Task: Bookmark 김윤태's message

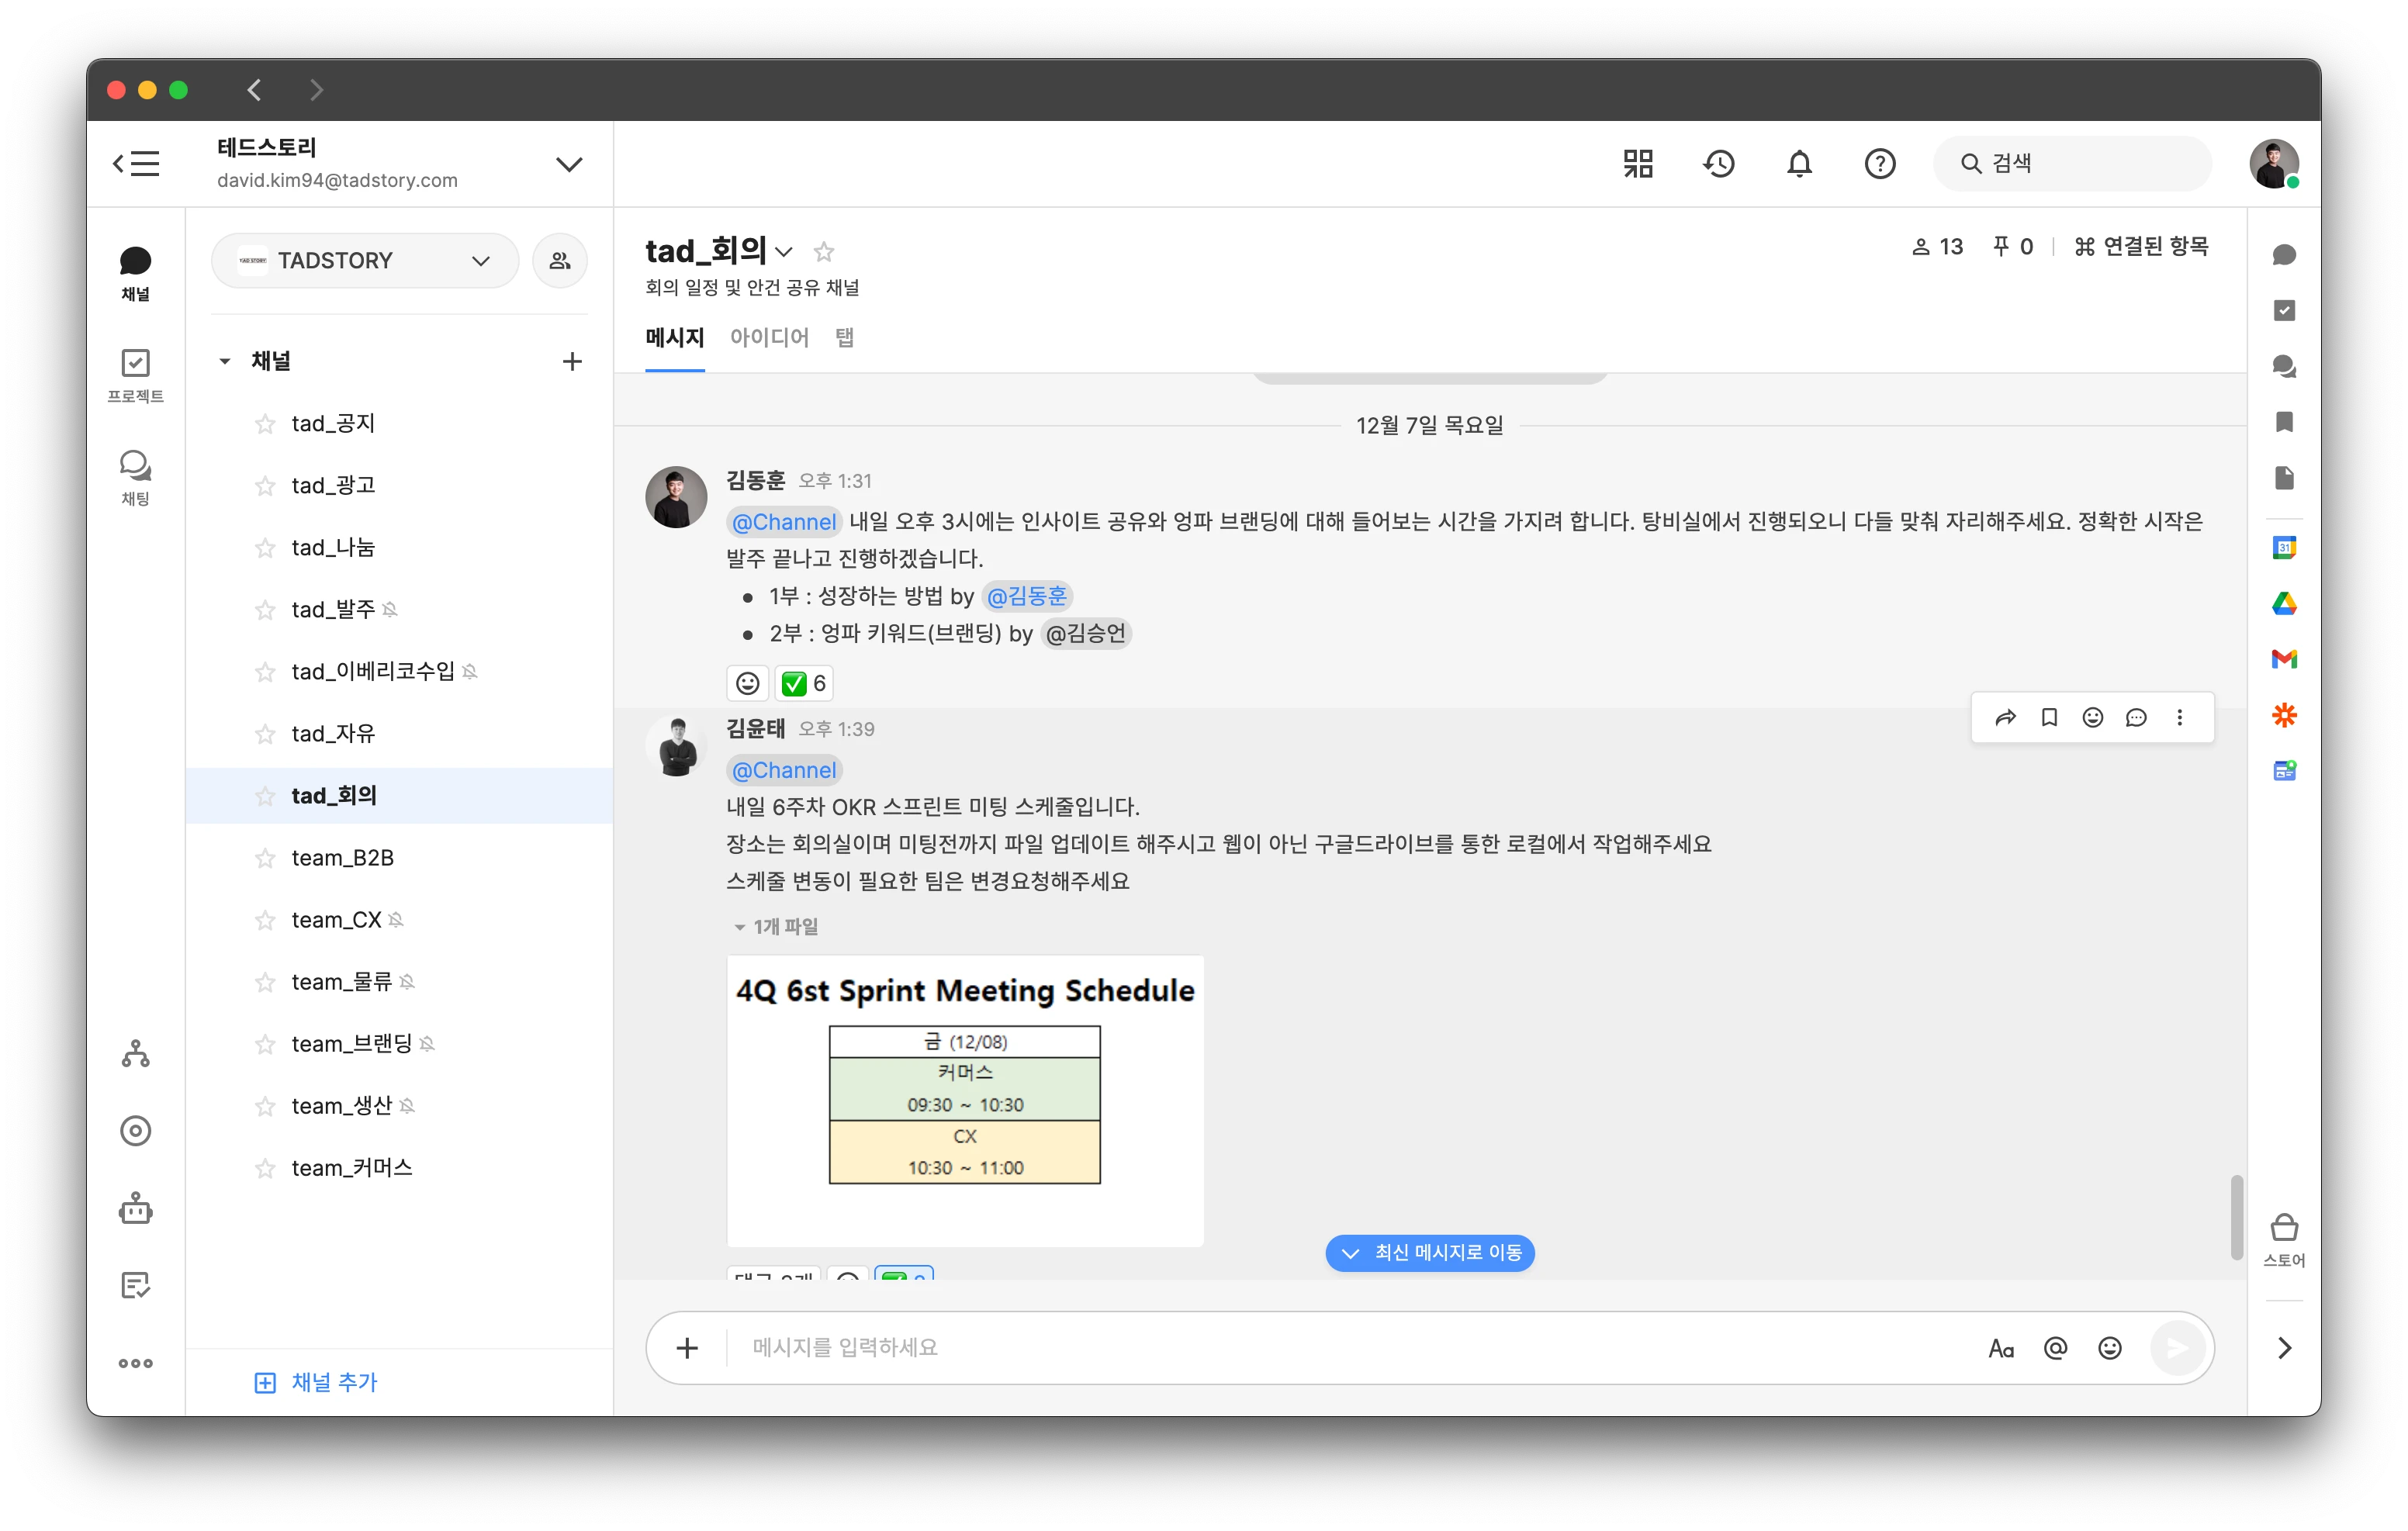Action: tap(2049, 717)
